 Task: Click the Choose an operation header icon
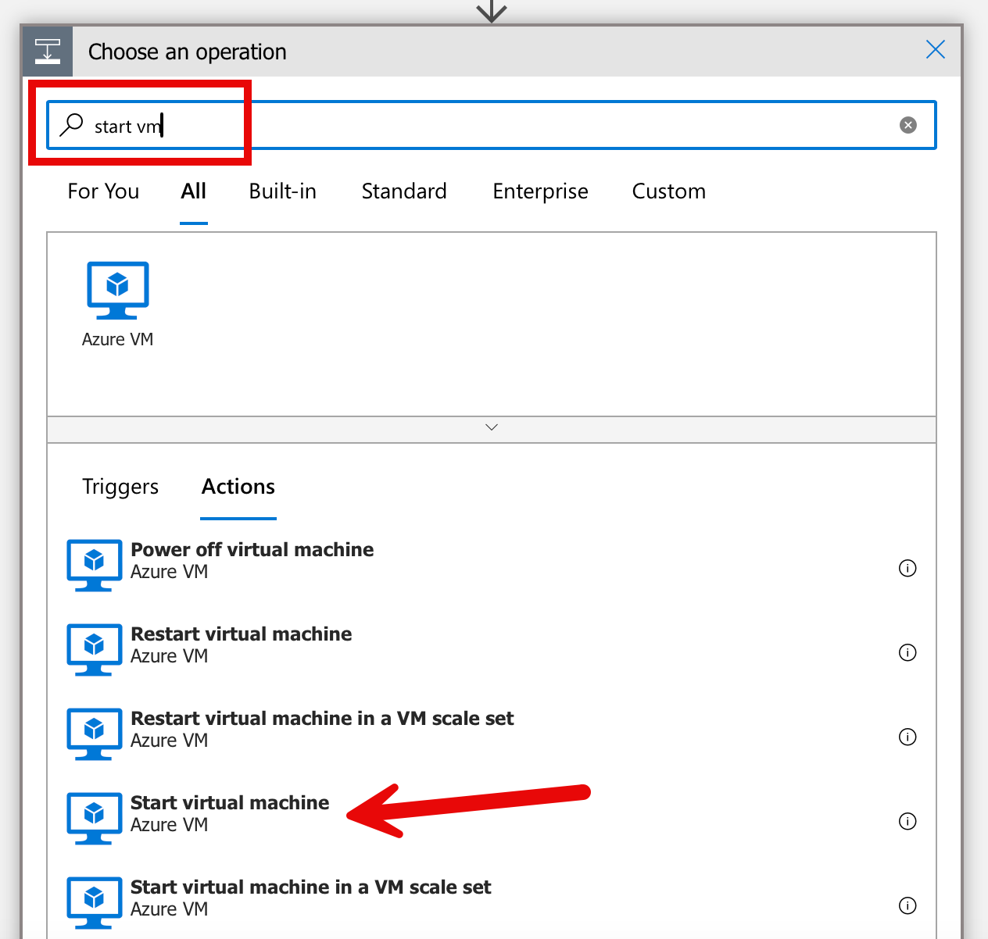tap(48, 52)
